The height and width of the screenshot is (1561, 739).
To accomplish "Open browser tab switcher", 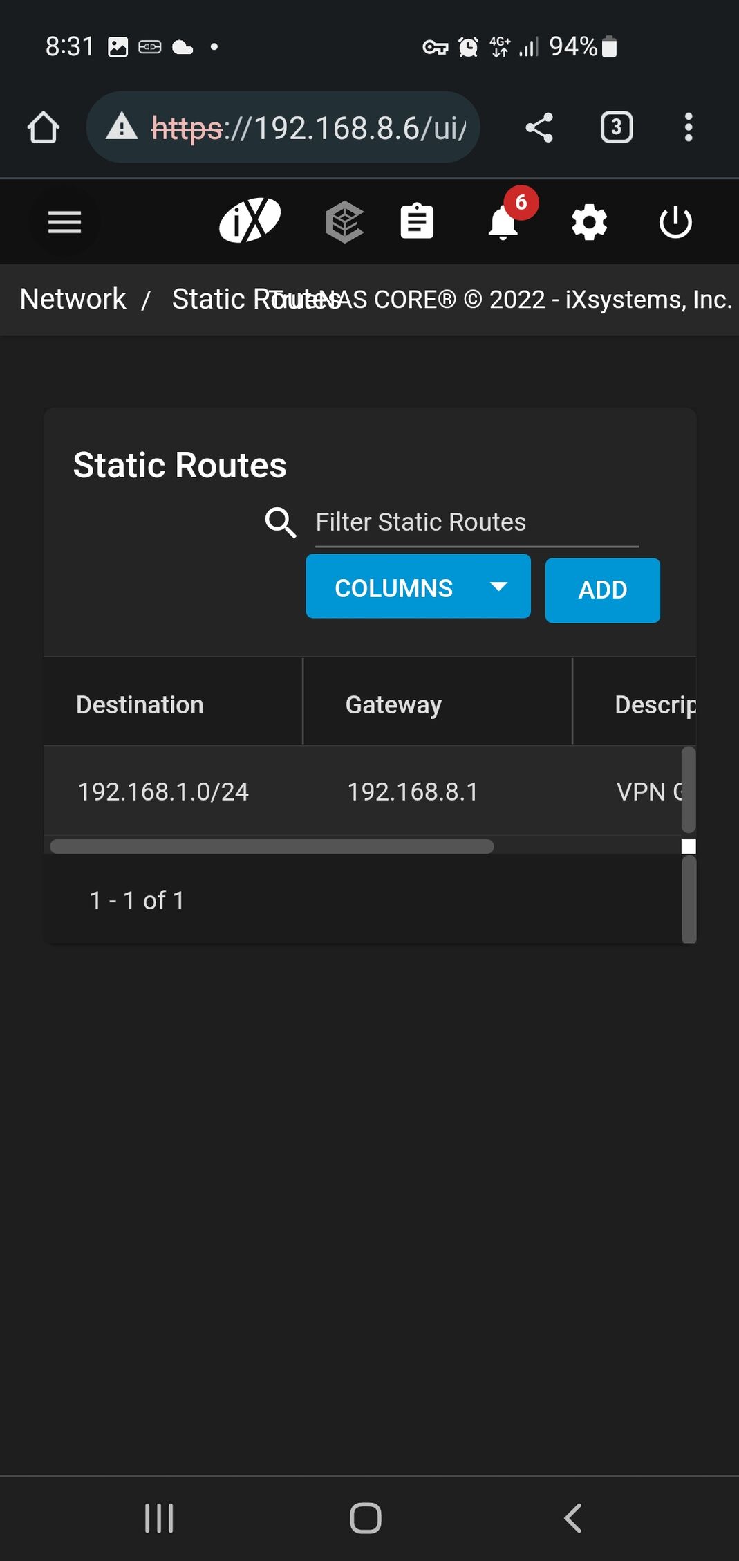I will (x=616, y=128).
